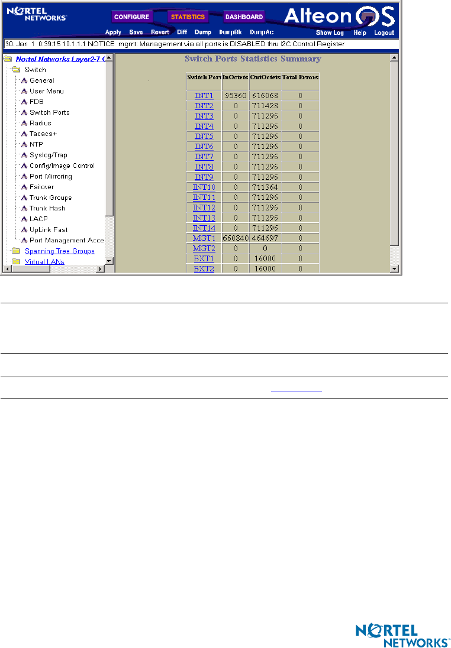Click Diff in the top menu
This screenshot has height=648, width=451.
pyautogui.click(x=182, y=33)
